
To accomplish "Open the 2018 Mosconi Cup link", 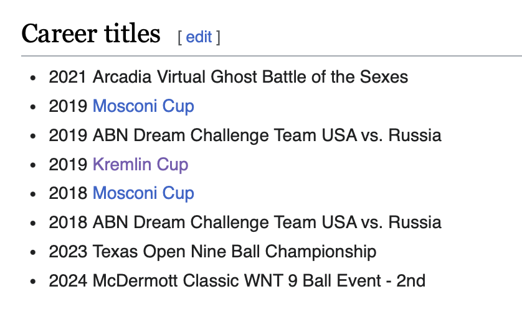I will pyautogui.click(x=143, y=193).
